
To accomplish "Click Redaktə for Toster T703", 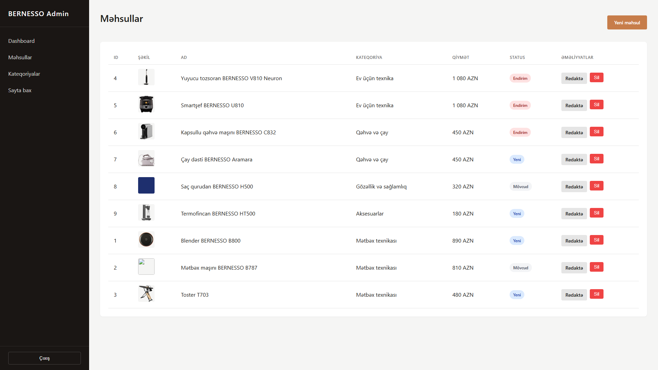I will [x=574, y=295].
